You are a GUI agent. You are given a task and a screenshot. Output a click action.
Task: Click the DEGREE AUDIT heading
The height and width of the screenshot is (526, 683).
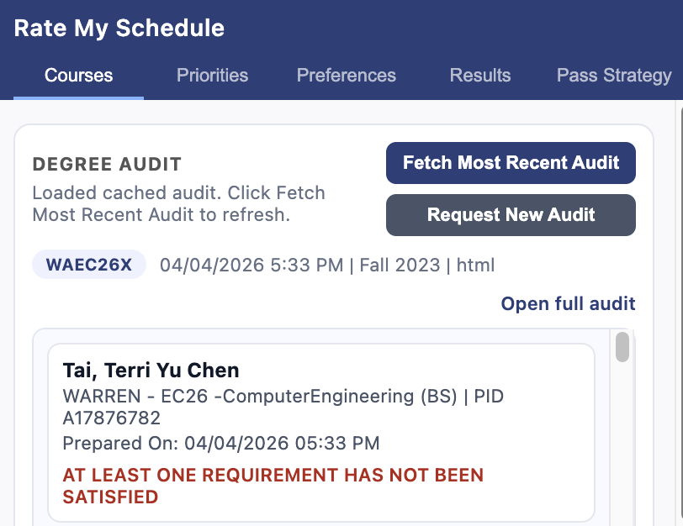[x=107, y=165]
